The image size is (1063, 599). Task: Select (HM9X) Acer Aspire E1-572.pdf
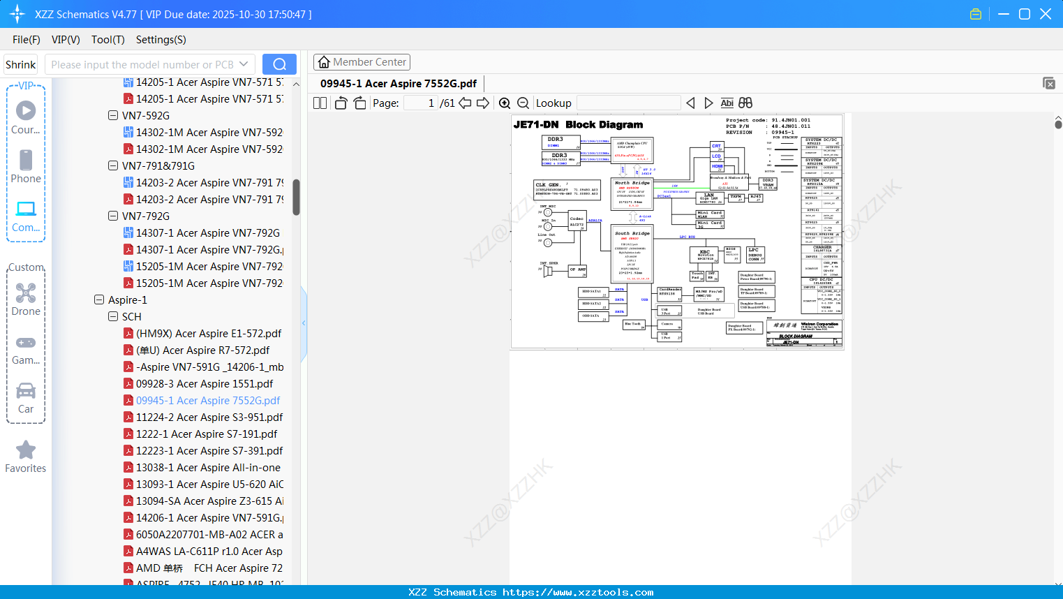click(209, 333)
